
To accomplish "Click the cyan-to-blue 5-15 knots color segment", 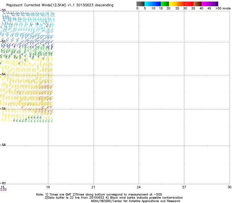I will point(153,4).
